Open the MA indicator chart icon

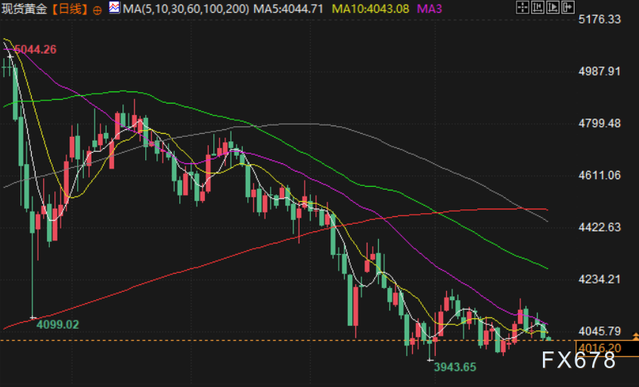pyautogui.click(x=114, y=8)
